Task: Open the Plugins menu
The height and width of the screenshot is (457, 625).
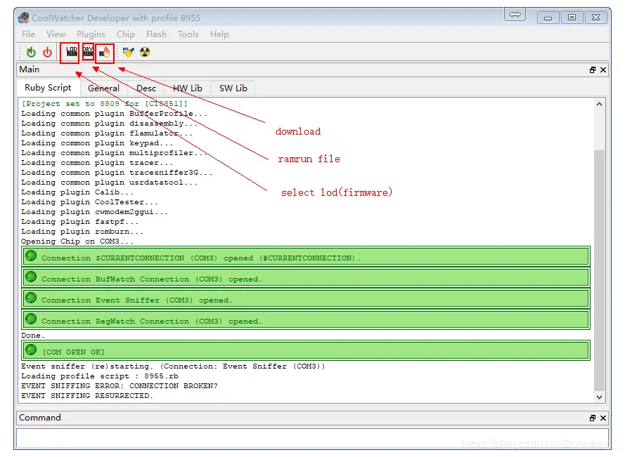Action: [91, 34]
